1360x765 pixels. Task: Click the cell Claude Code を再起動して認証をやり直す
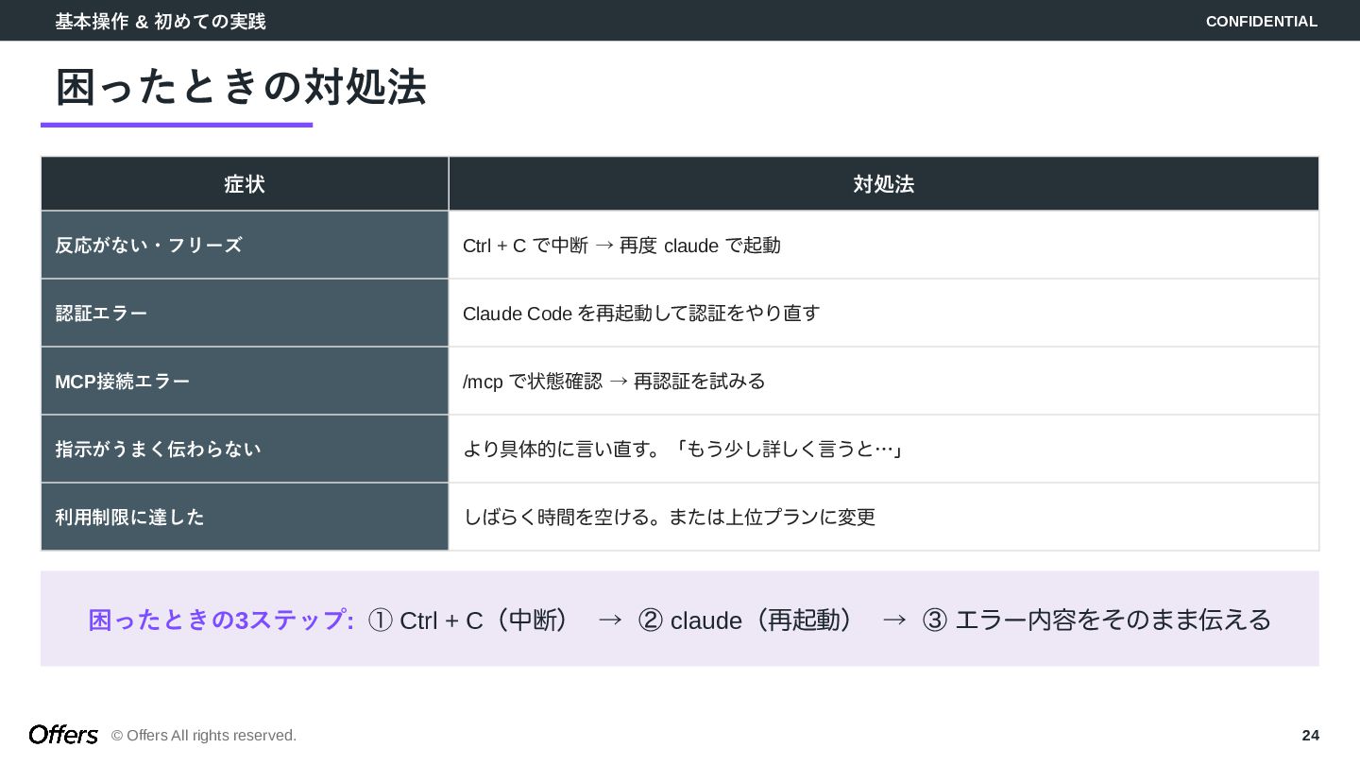[x=884, y=314]
